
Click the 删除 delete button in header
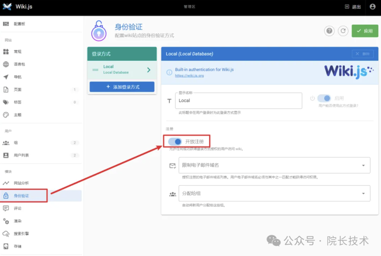pyautogui.click(x=363, y=54)
